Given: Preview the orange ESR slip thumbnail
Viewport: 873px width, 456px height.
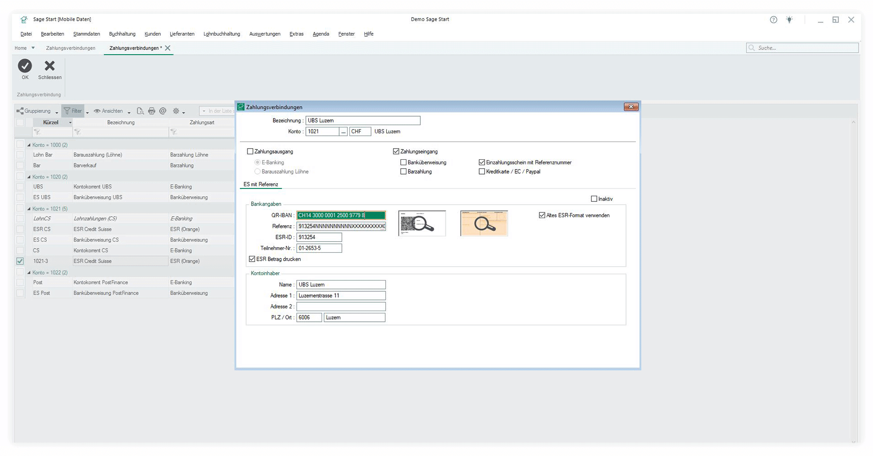Looking at the screenshot, I should coord(484,224).
